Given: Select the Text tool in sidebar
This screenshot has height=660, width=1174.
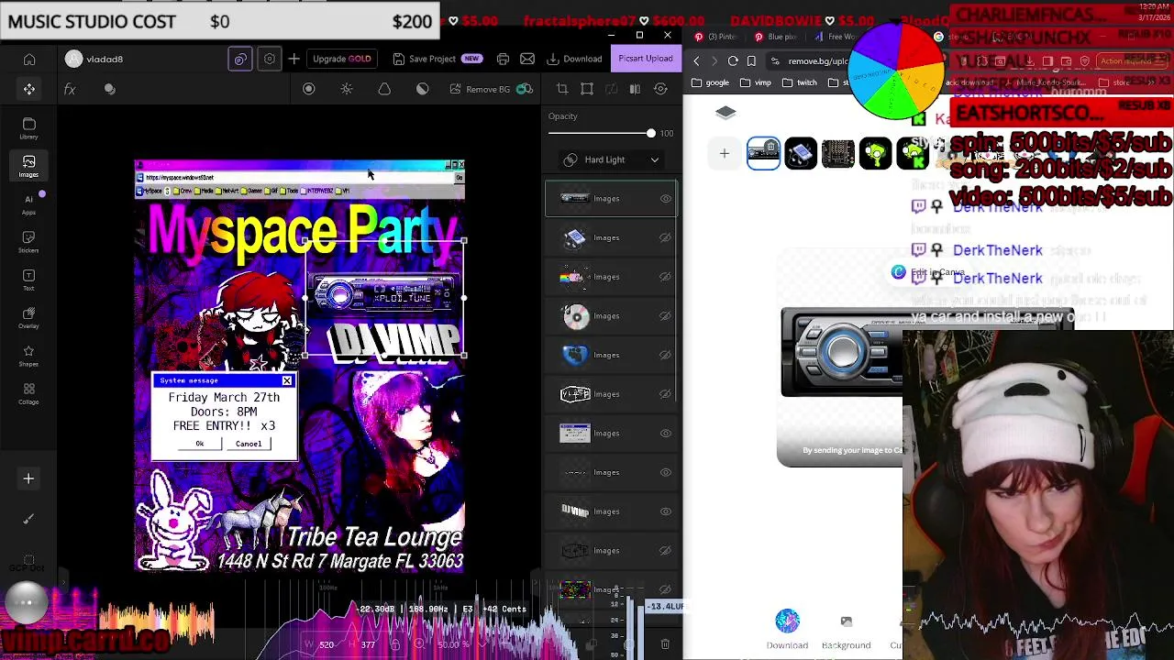Looking at the screenshot, I should pyautogui.click(x=29, y=279).
